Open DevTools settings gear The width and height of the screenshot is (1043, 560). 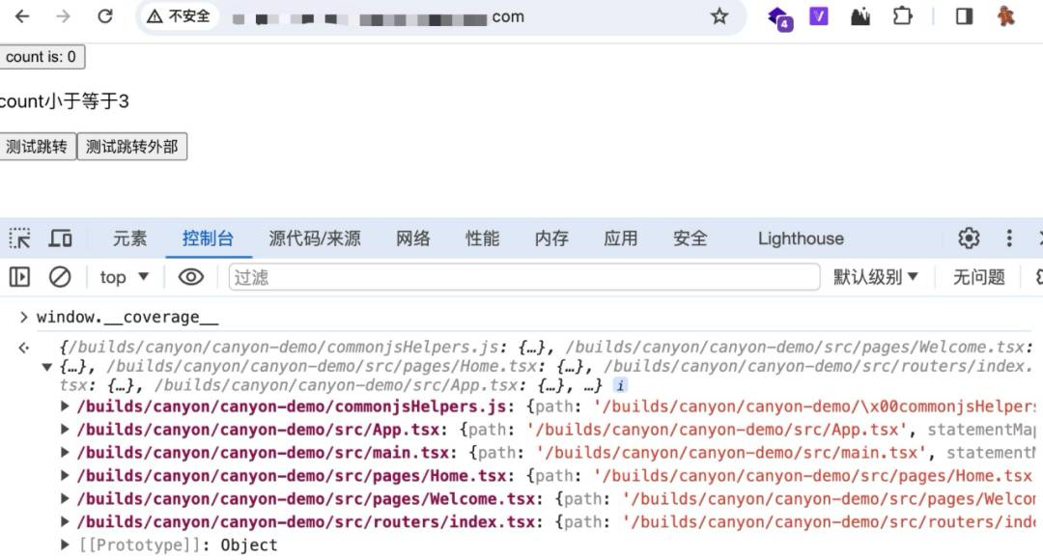pos(969,238)
